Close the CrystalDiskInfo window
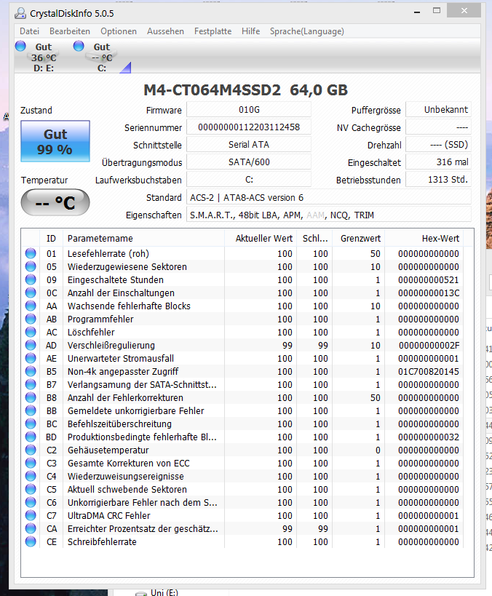 (x=464, y=11)
